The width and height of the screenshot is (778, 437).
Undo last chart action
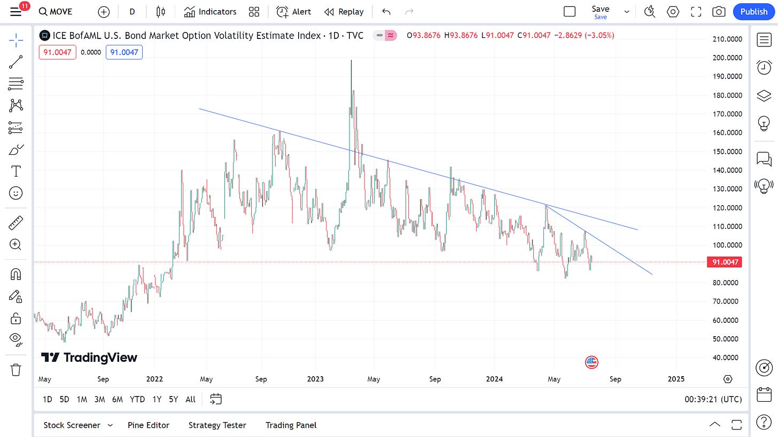coord(386,12)
